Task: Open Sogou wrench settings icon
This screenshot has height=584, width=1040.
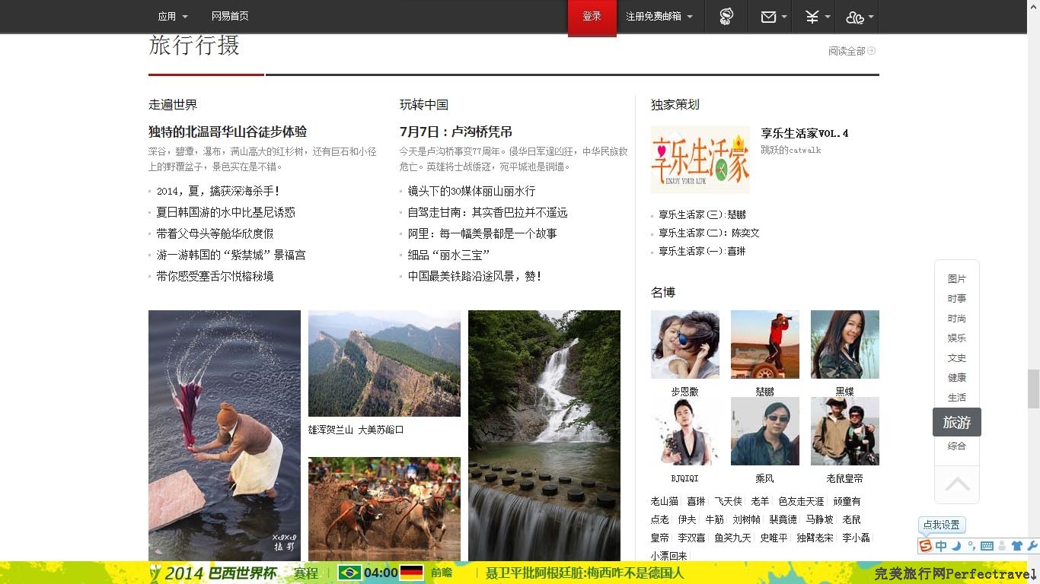Action: tap(1032, 546)
